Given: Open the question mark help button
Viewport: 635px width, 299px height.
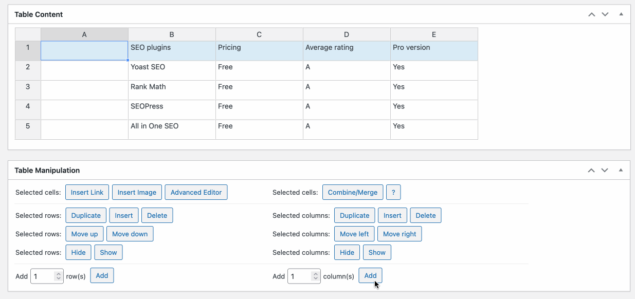Looking at the screenshot, I should tap(393, 192).
